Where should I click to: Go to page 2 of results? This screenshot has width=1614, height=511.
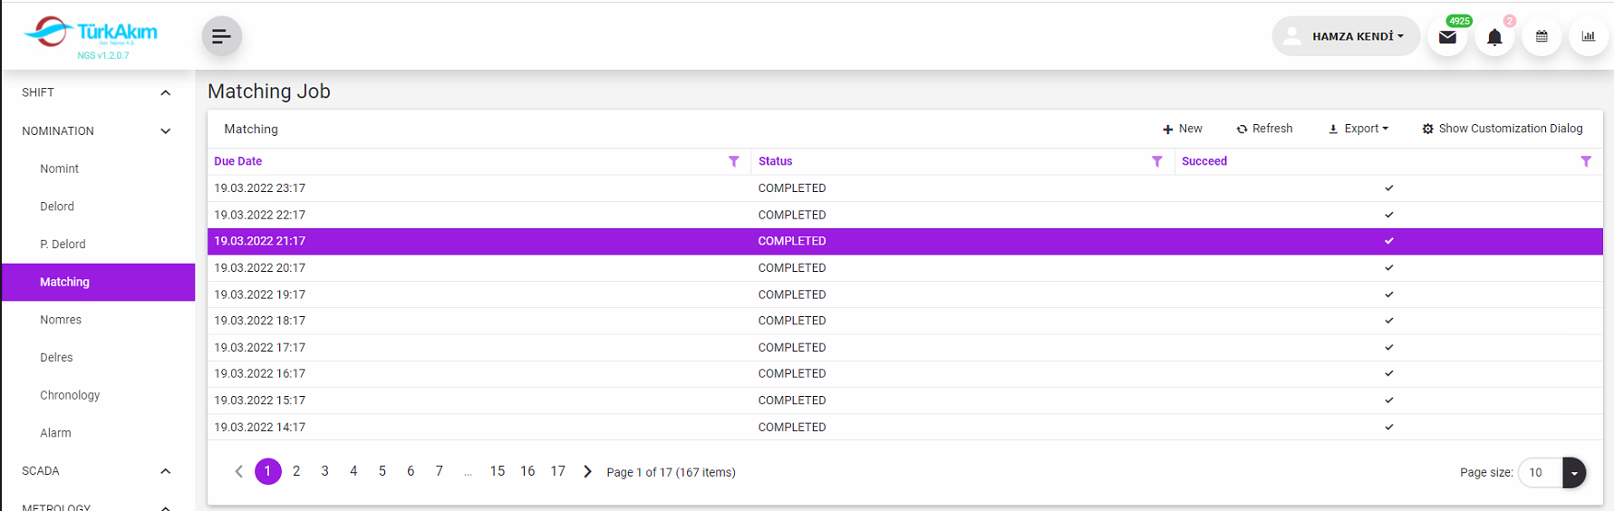(296, 471)
